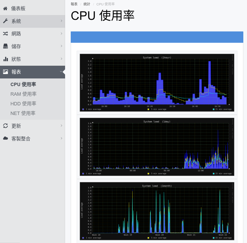This screenshot has height=243, width=247.
Task: Open the 更新 menu item
Action: [33, 126]
